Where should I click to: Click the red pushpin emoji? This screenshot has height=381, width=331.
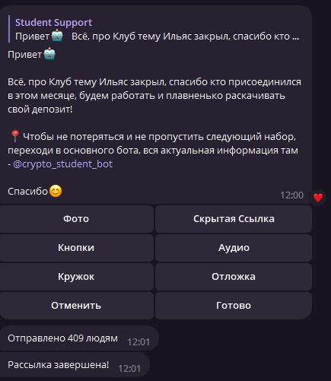(15, 136)
